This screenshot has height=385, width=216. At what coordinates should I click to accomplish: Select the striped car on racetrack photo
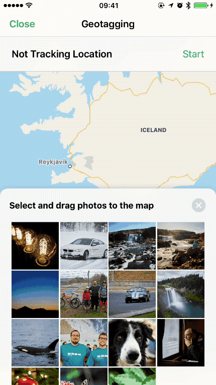pyautogui.click(x=132, y=294)
